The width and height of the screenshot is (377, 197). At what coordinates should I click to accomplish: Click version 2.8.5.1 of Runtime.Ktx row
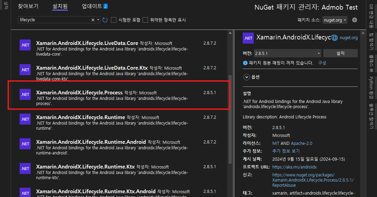210,166
